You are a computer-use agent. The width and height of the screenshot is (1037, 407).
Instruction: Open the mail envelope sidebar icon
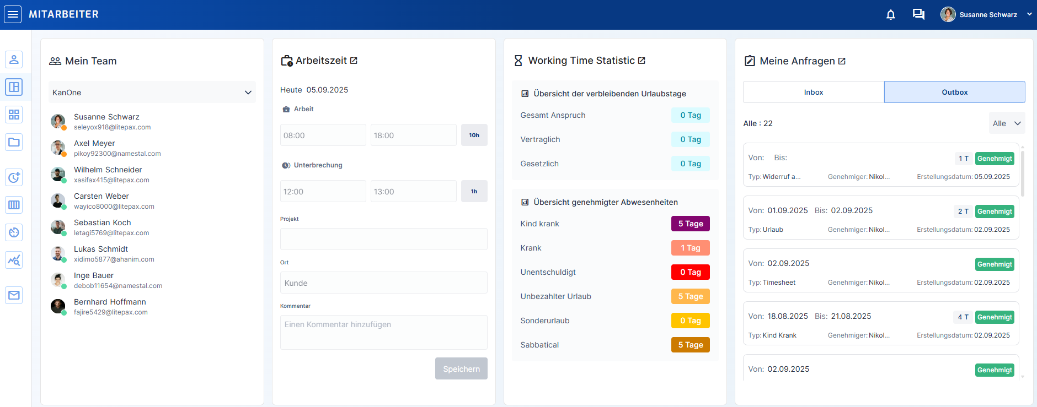[x=14, y=295]
